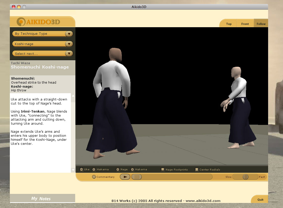This screenshot has width=283, height=208.
Task: Switch to the Front camera view
Action: pyautogui.click(x=245, y=24)
